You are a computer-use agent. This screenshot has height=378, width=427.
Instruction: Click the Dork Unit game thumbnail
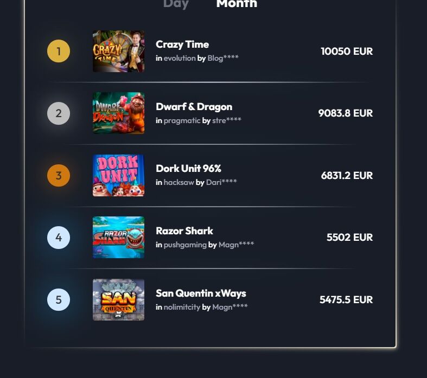(118, 175)
